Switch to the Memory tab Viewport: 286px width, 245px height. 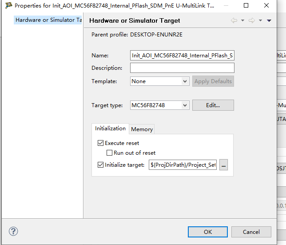pyautogui.click(x=142, y=129)
